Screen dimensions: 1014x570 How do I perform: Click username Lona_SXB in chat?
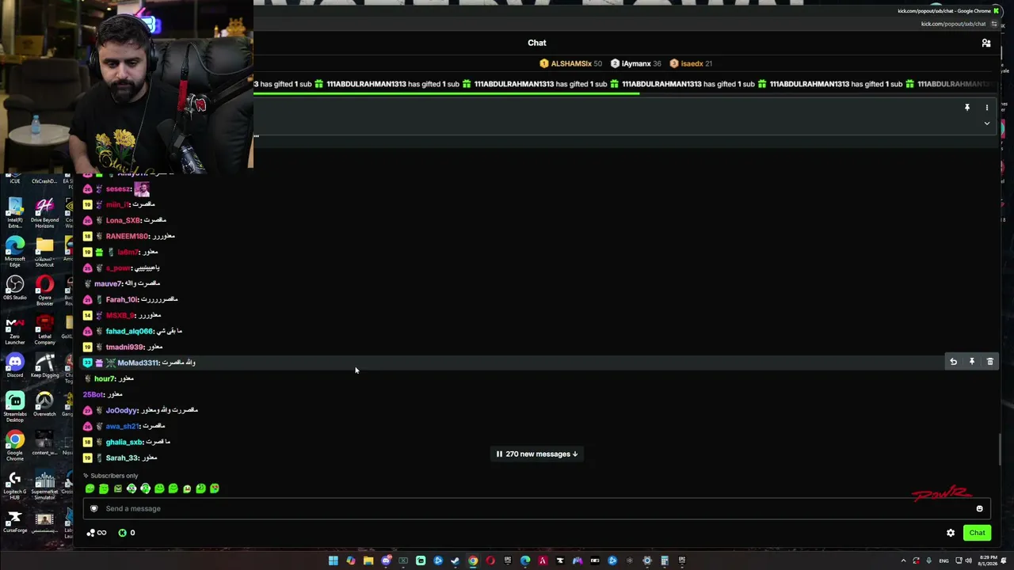pyautogui.click(x=123, y=220)
